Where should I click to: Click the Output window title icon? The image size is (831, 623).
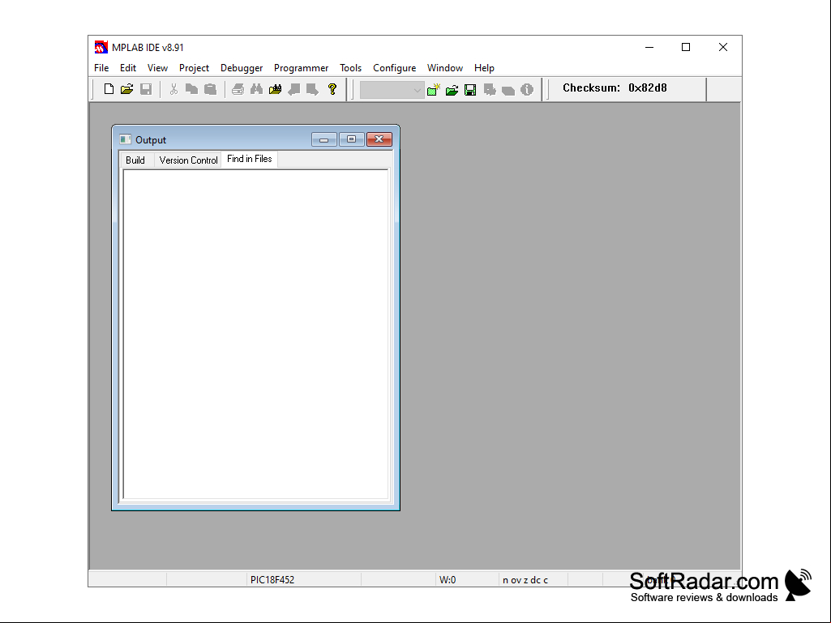(x=125, y=139)
